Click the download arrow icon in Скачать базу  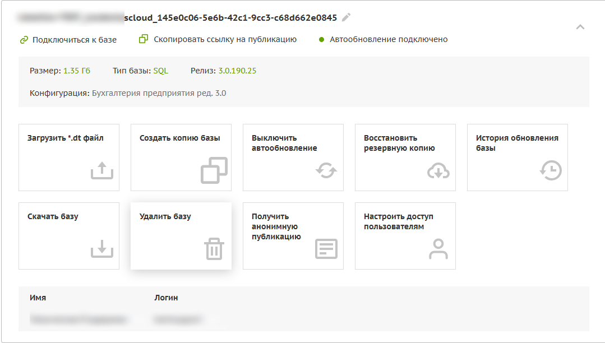point(102,249)
